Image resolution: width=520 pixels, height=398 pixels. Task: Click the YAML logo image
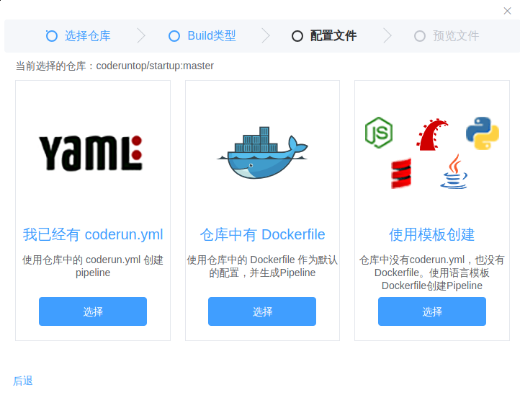click(91, 153)
